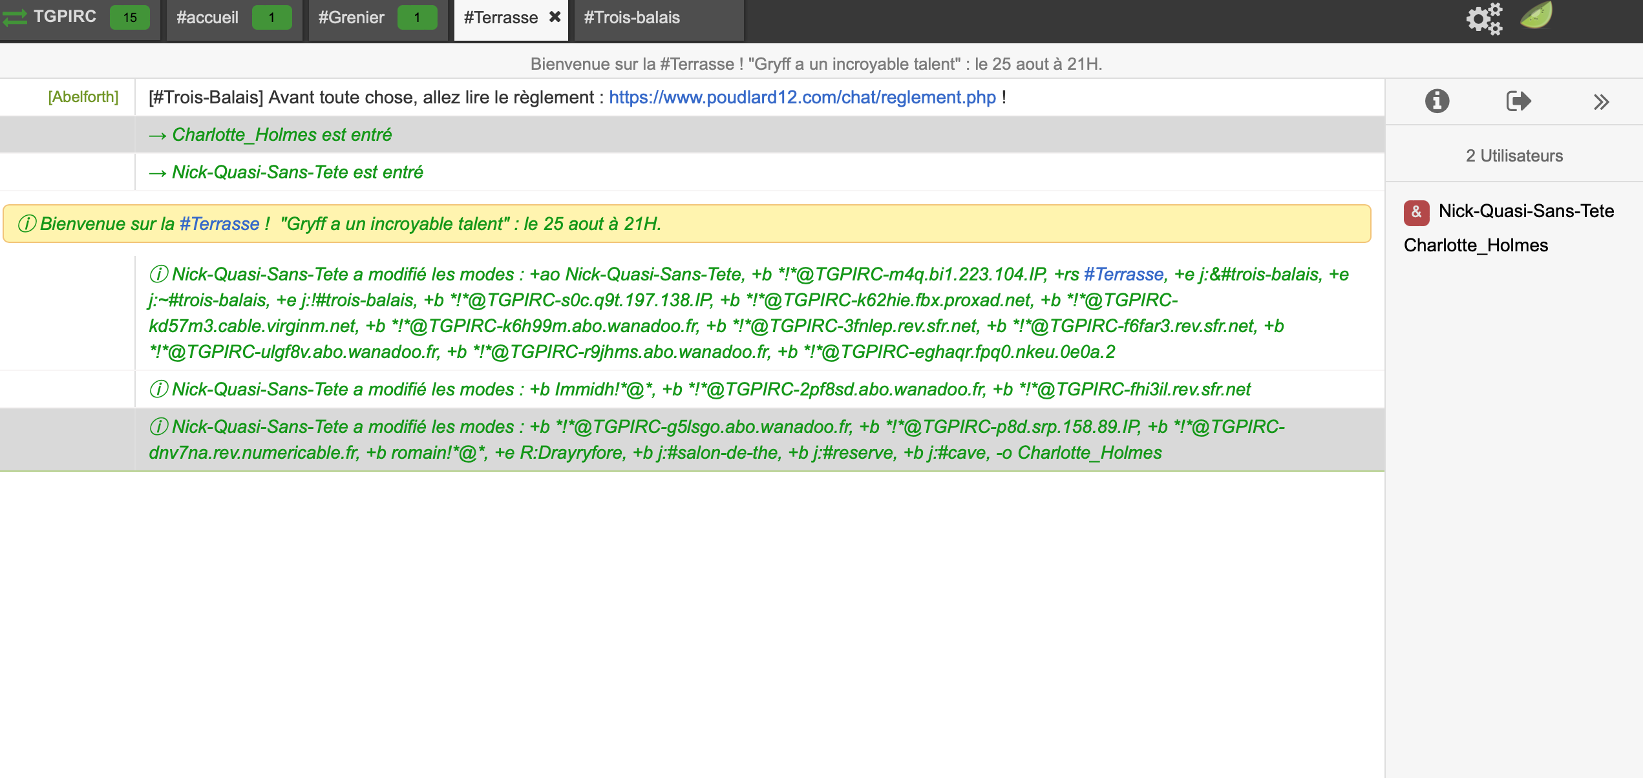Click the TGPIRC network arrows icon
The width and height of the screenshot is (1643, 778).
[x=14, y=17]
